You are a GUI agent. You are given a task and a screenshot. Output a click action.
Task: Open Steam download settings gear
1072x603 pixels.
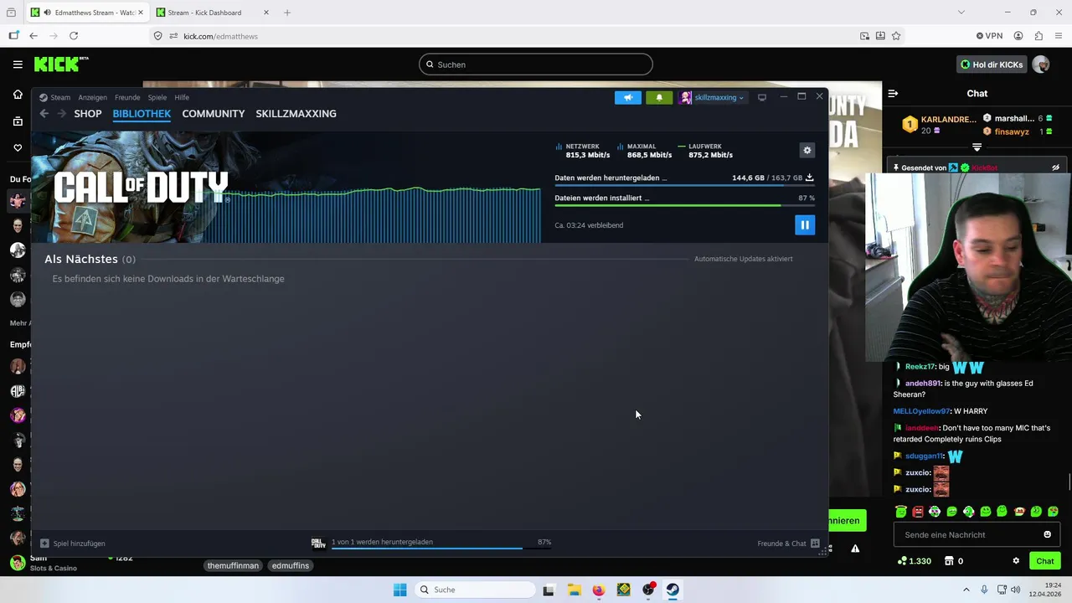(x=807, y=150)
